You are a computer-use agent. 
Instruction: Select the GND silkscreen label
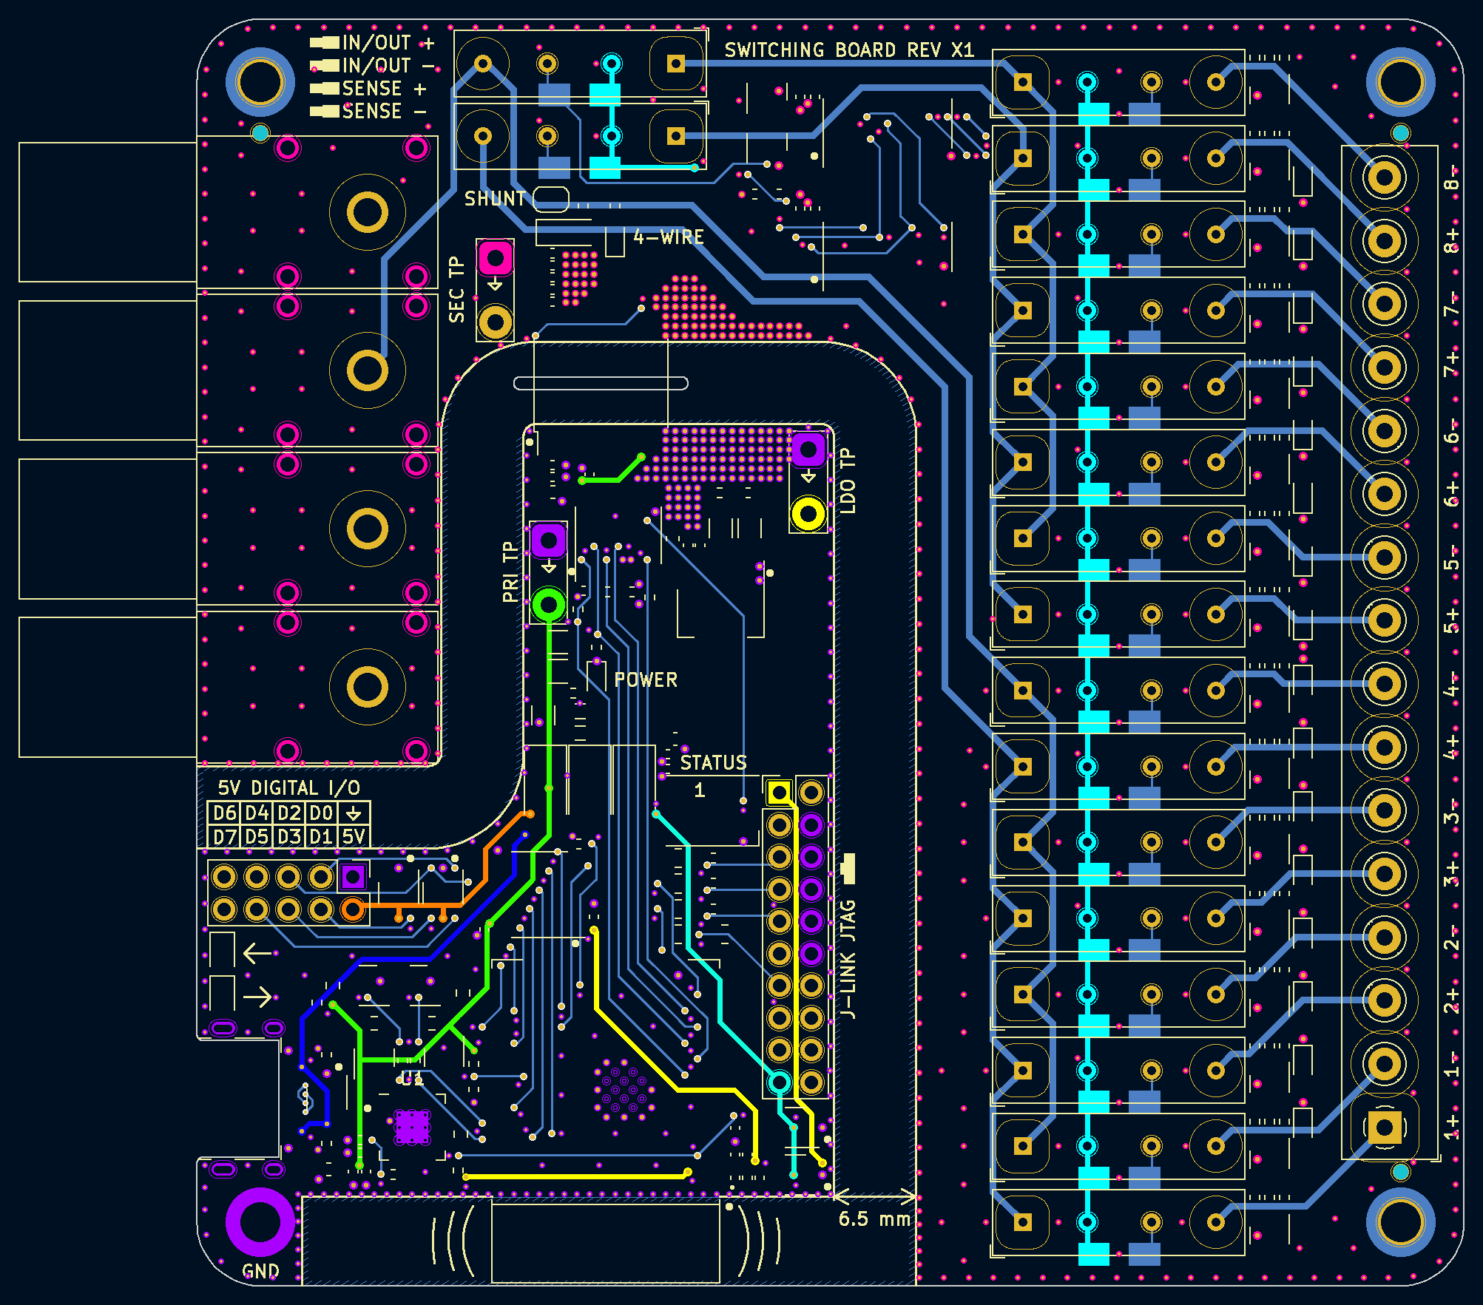(260, 1271)
